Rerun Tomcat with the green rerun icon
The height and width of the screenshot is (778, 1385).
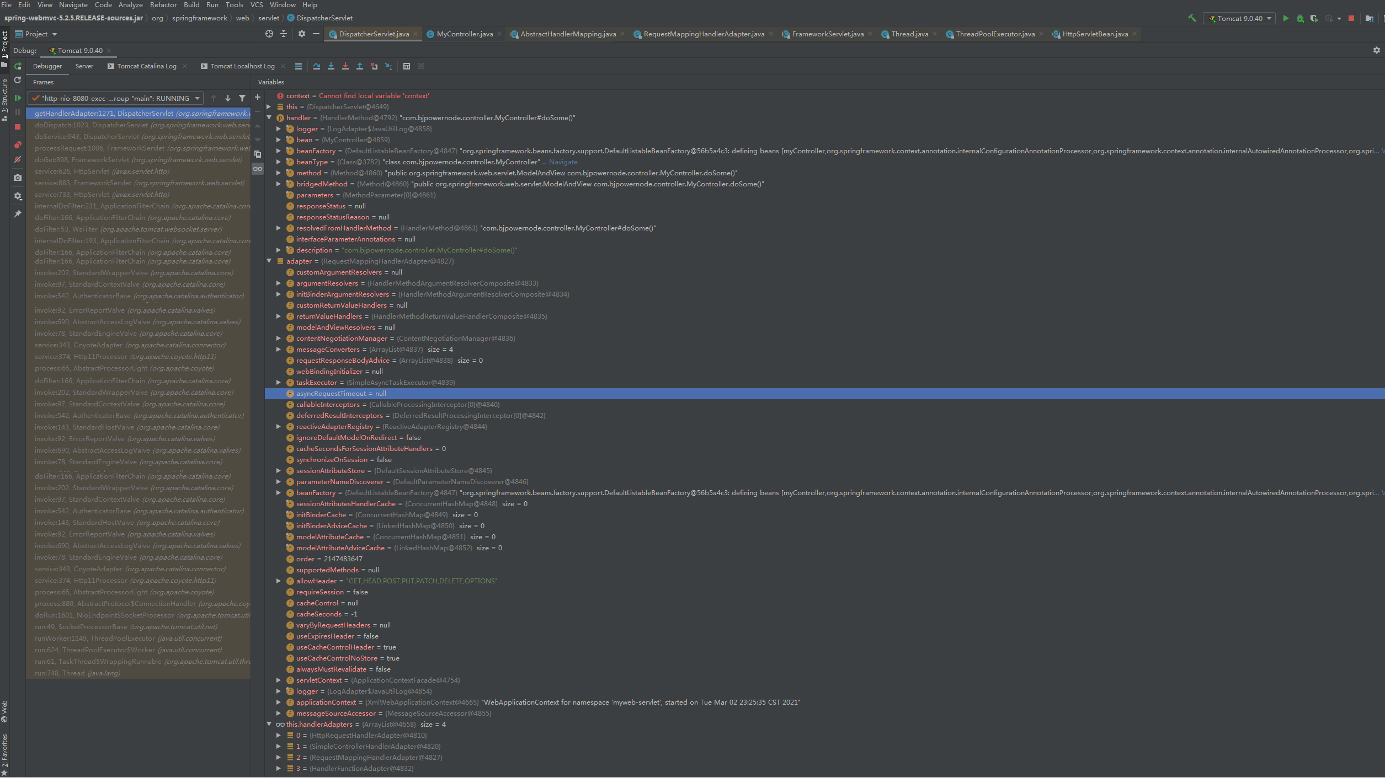tap(18, 66)
